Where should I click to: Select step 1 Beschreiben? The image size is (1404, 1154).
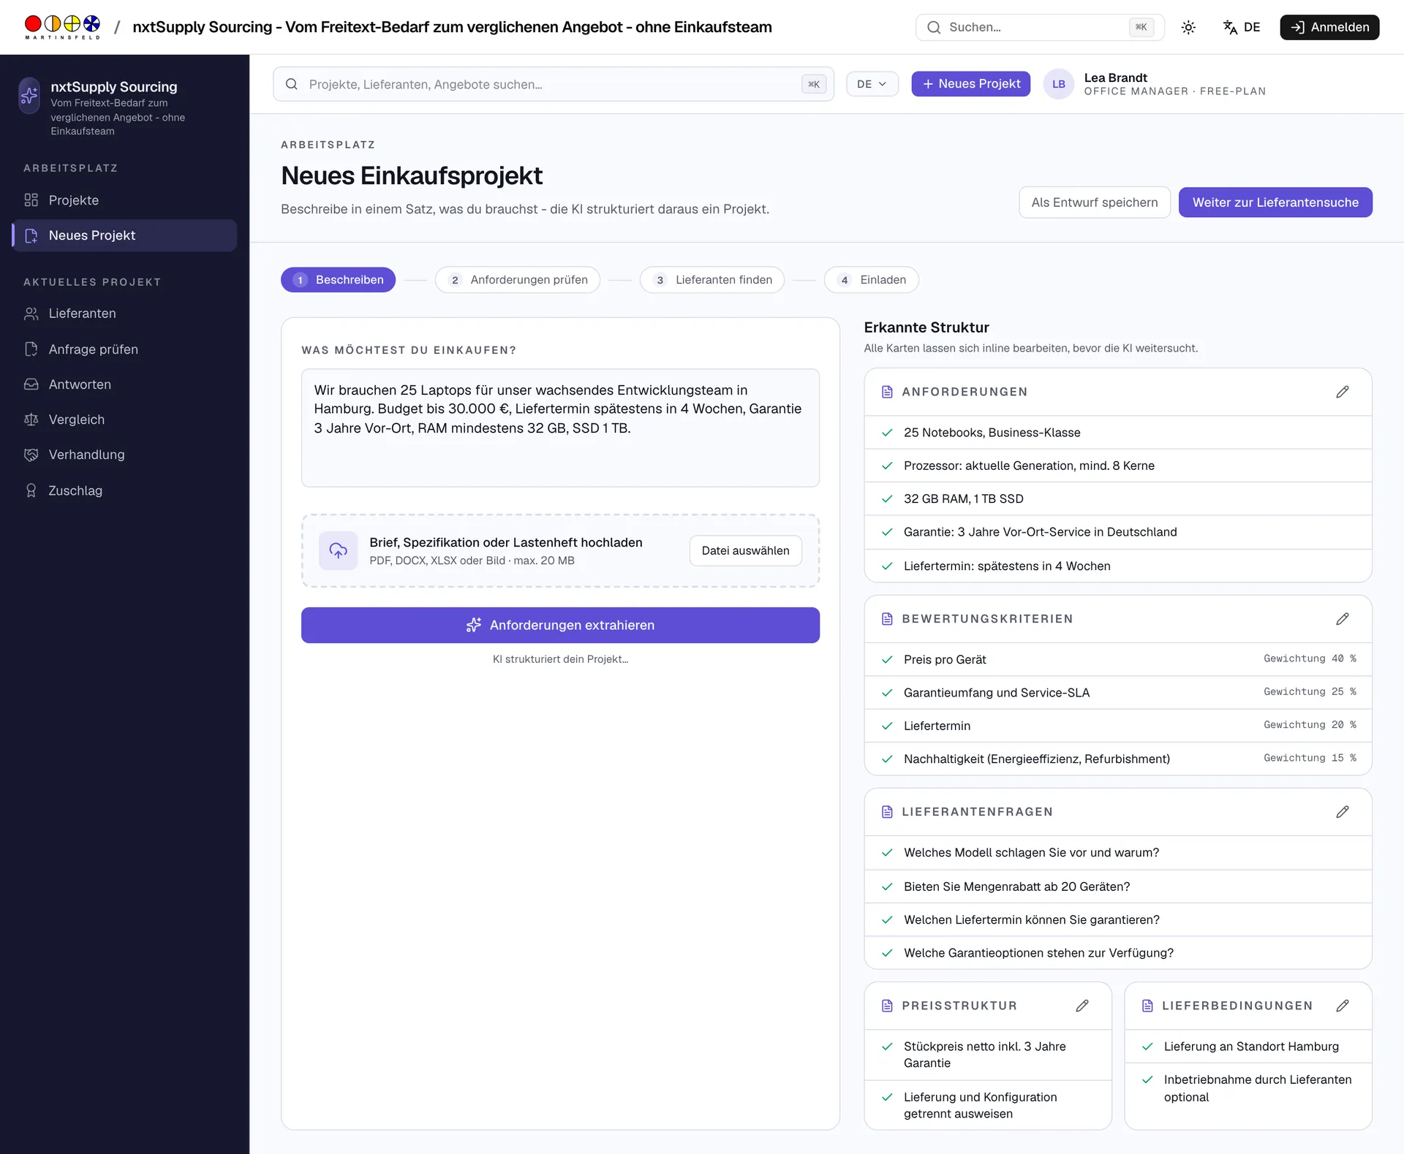pos(338,280)
